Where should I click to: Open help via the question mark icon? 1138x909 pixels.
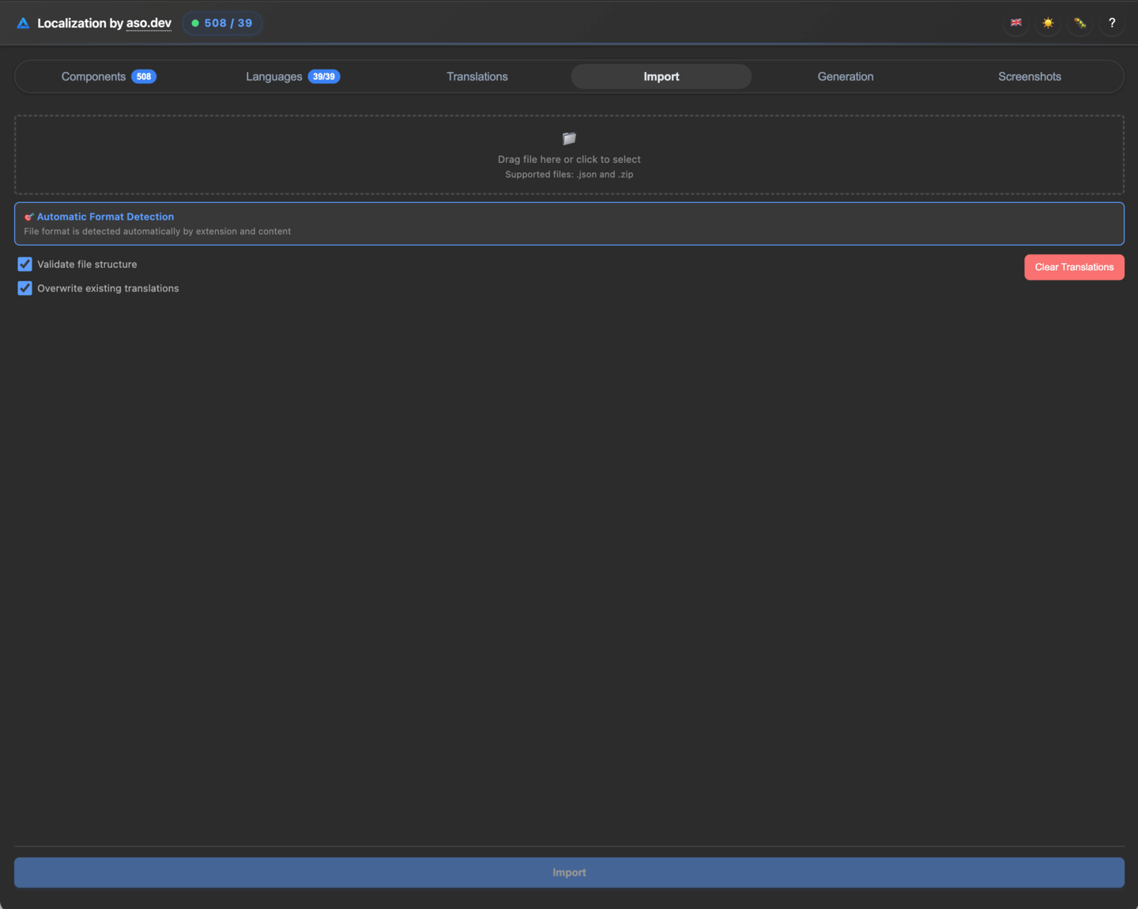pyautogui.click(x=1112, y=23)
